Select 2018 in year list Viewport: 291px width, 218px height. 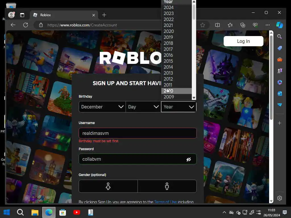click(176, 43)
